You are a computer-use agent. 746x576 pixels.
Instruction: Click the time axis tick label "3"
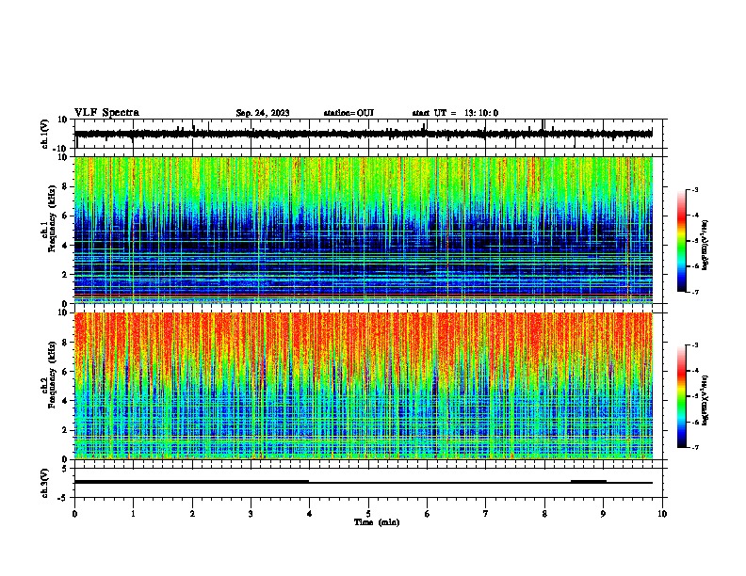(251, 514)
